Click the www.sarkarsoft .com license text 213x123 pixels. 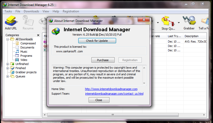(x=69, y=51)
